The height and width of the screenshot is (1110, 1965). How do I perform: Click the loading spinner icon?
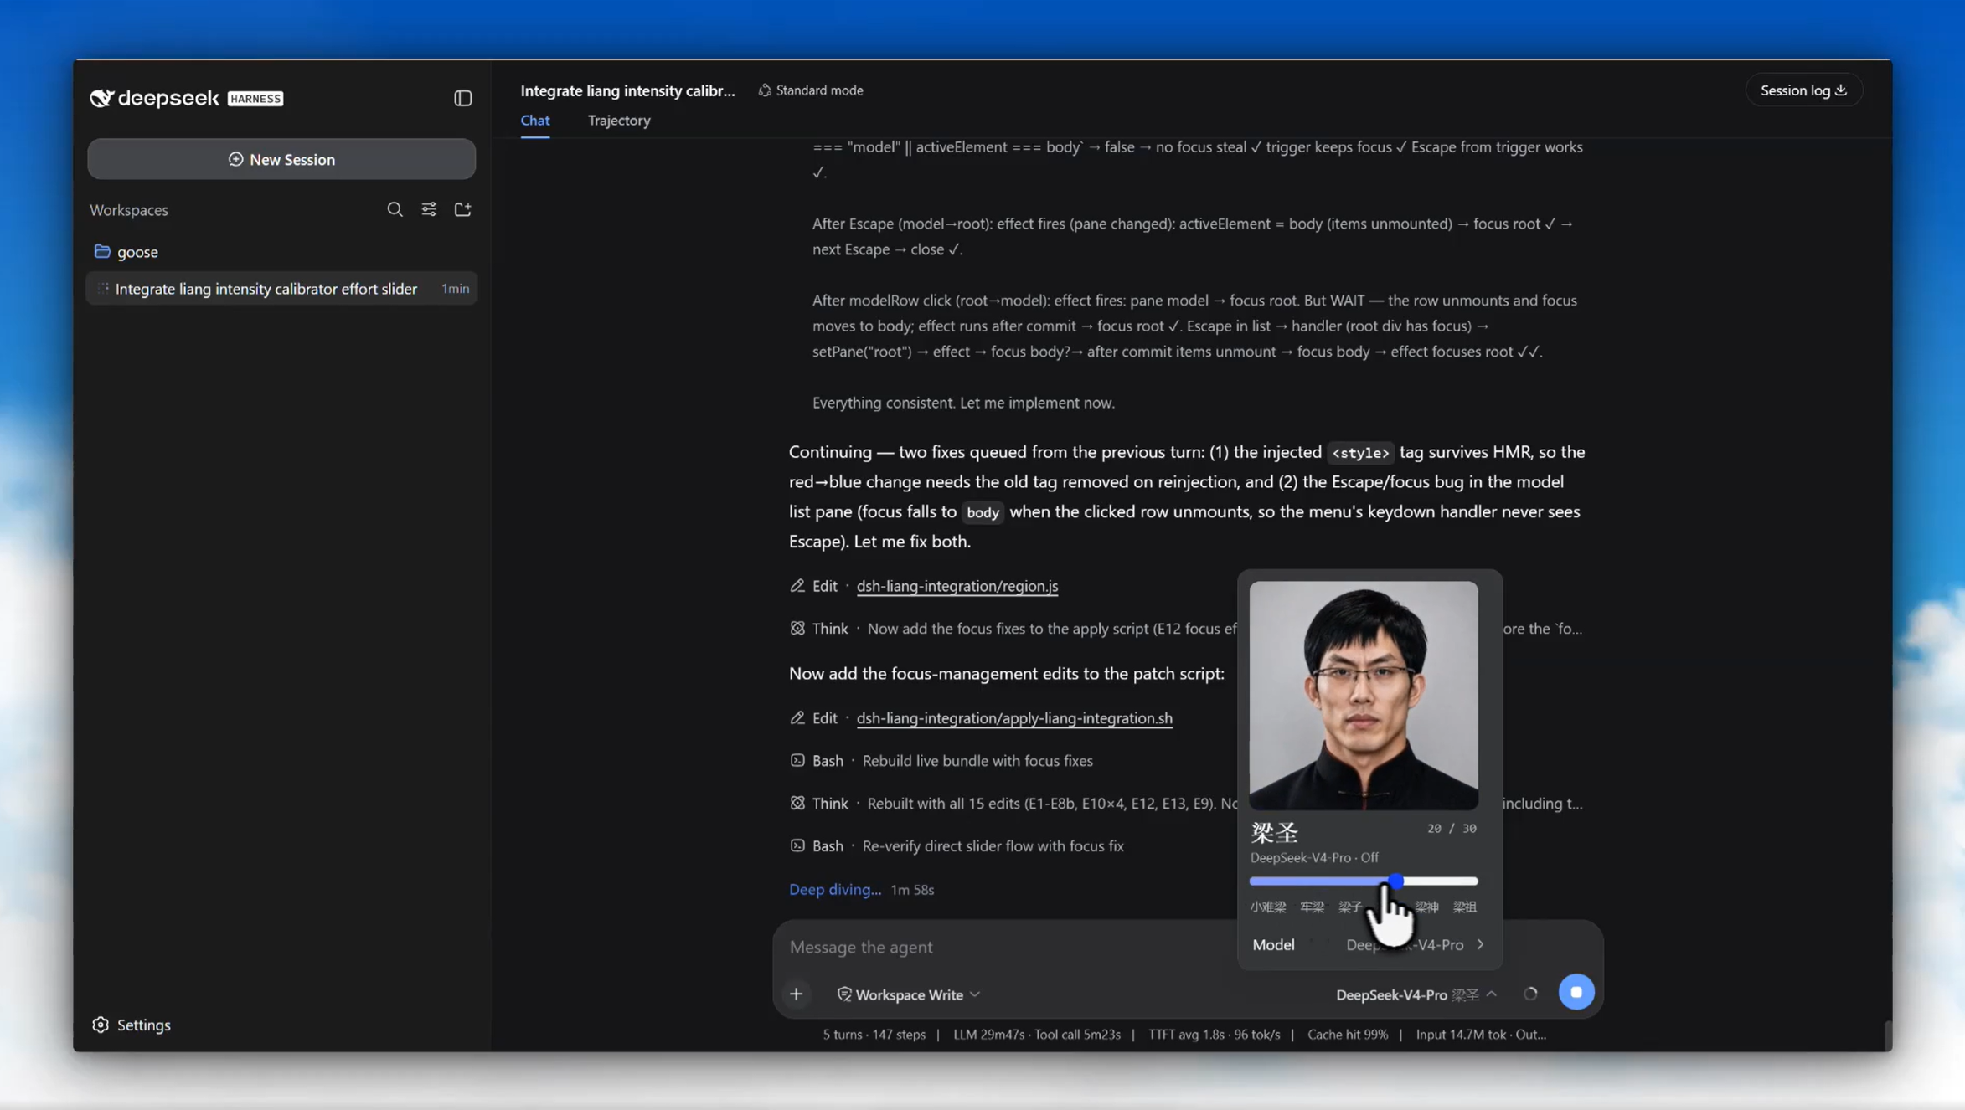point(1530,994)
